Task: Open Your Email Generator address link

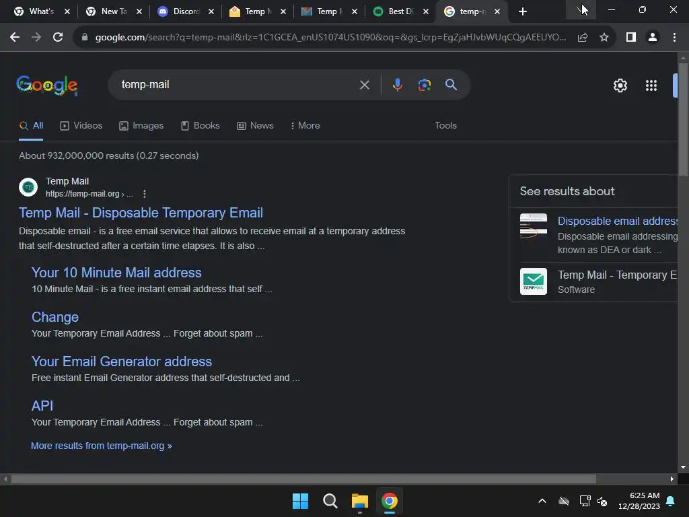Action: pos(122,361)
